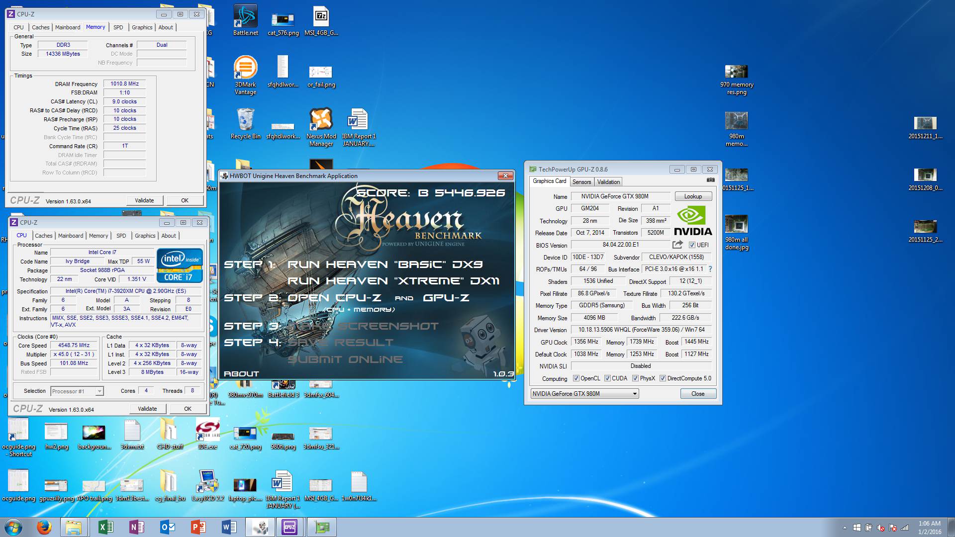Switch to Sensors tab in GPU-Z
955x537 pixels.
coord(581,182)
